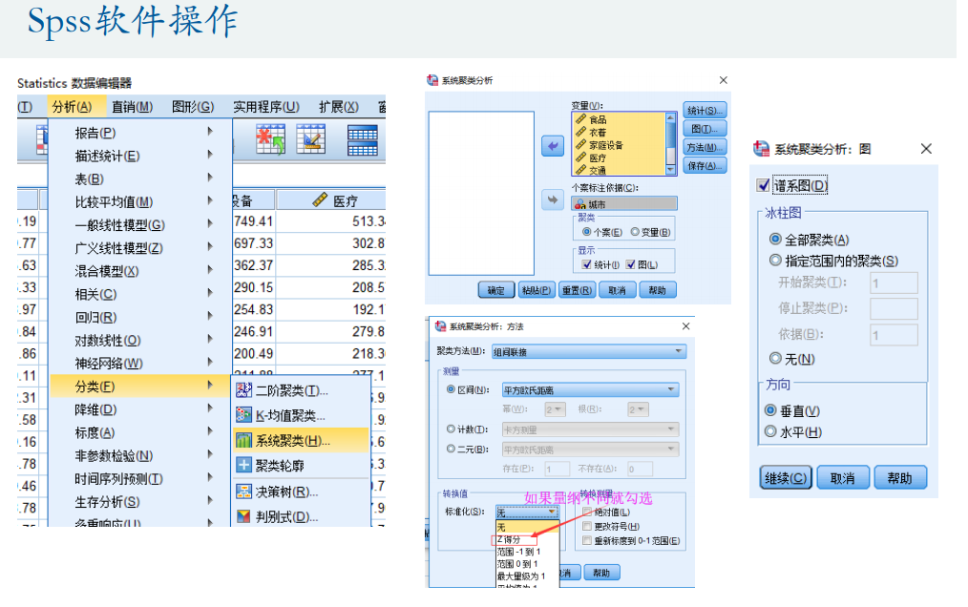Open 判别式(D) discriminant analysis item
The image size is (968, 607).
click(286, 517)
